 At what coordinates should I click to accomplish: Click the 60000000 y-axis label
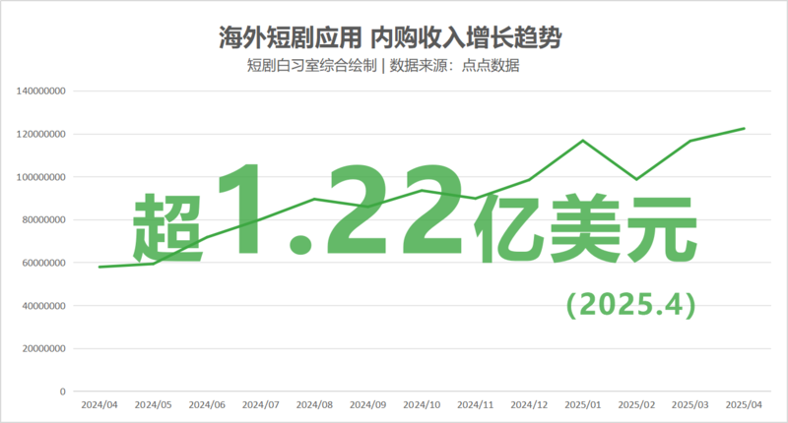pyautogui.click(x=44, y=263)
